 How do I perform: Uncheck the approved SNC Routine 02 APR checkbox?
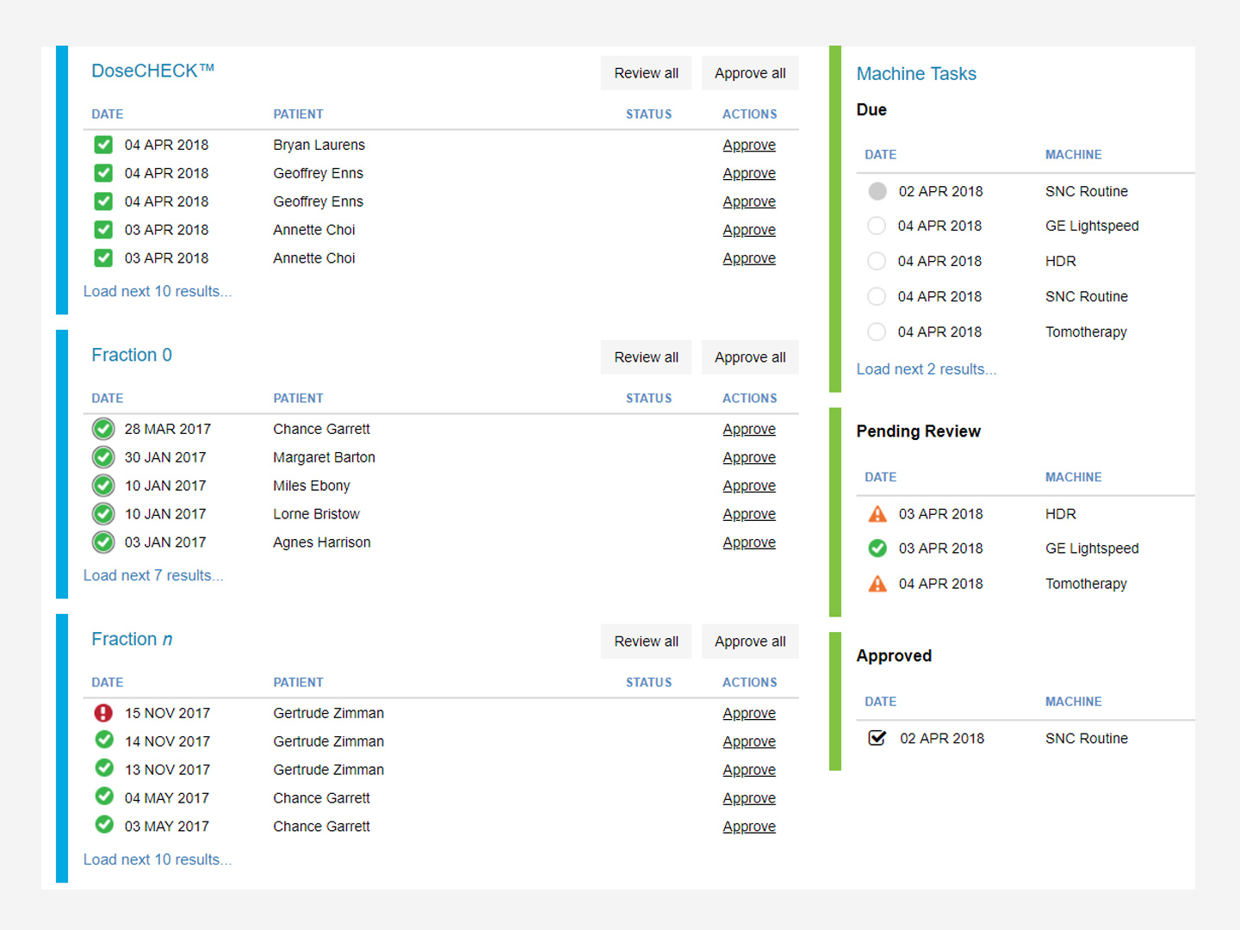click(877, 738)
